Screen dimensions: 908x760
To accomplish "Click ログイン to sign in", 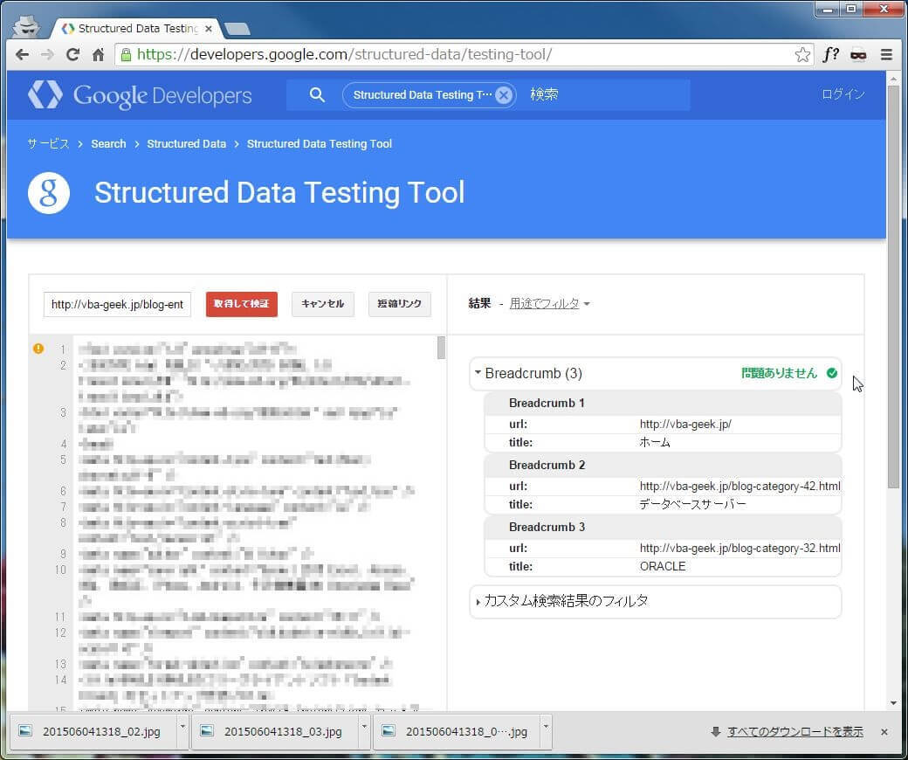I will [x=843, y=94].
